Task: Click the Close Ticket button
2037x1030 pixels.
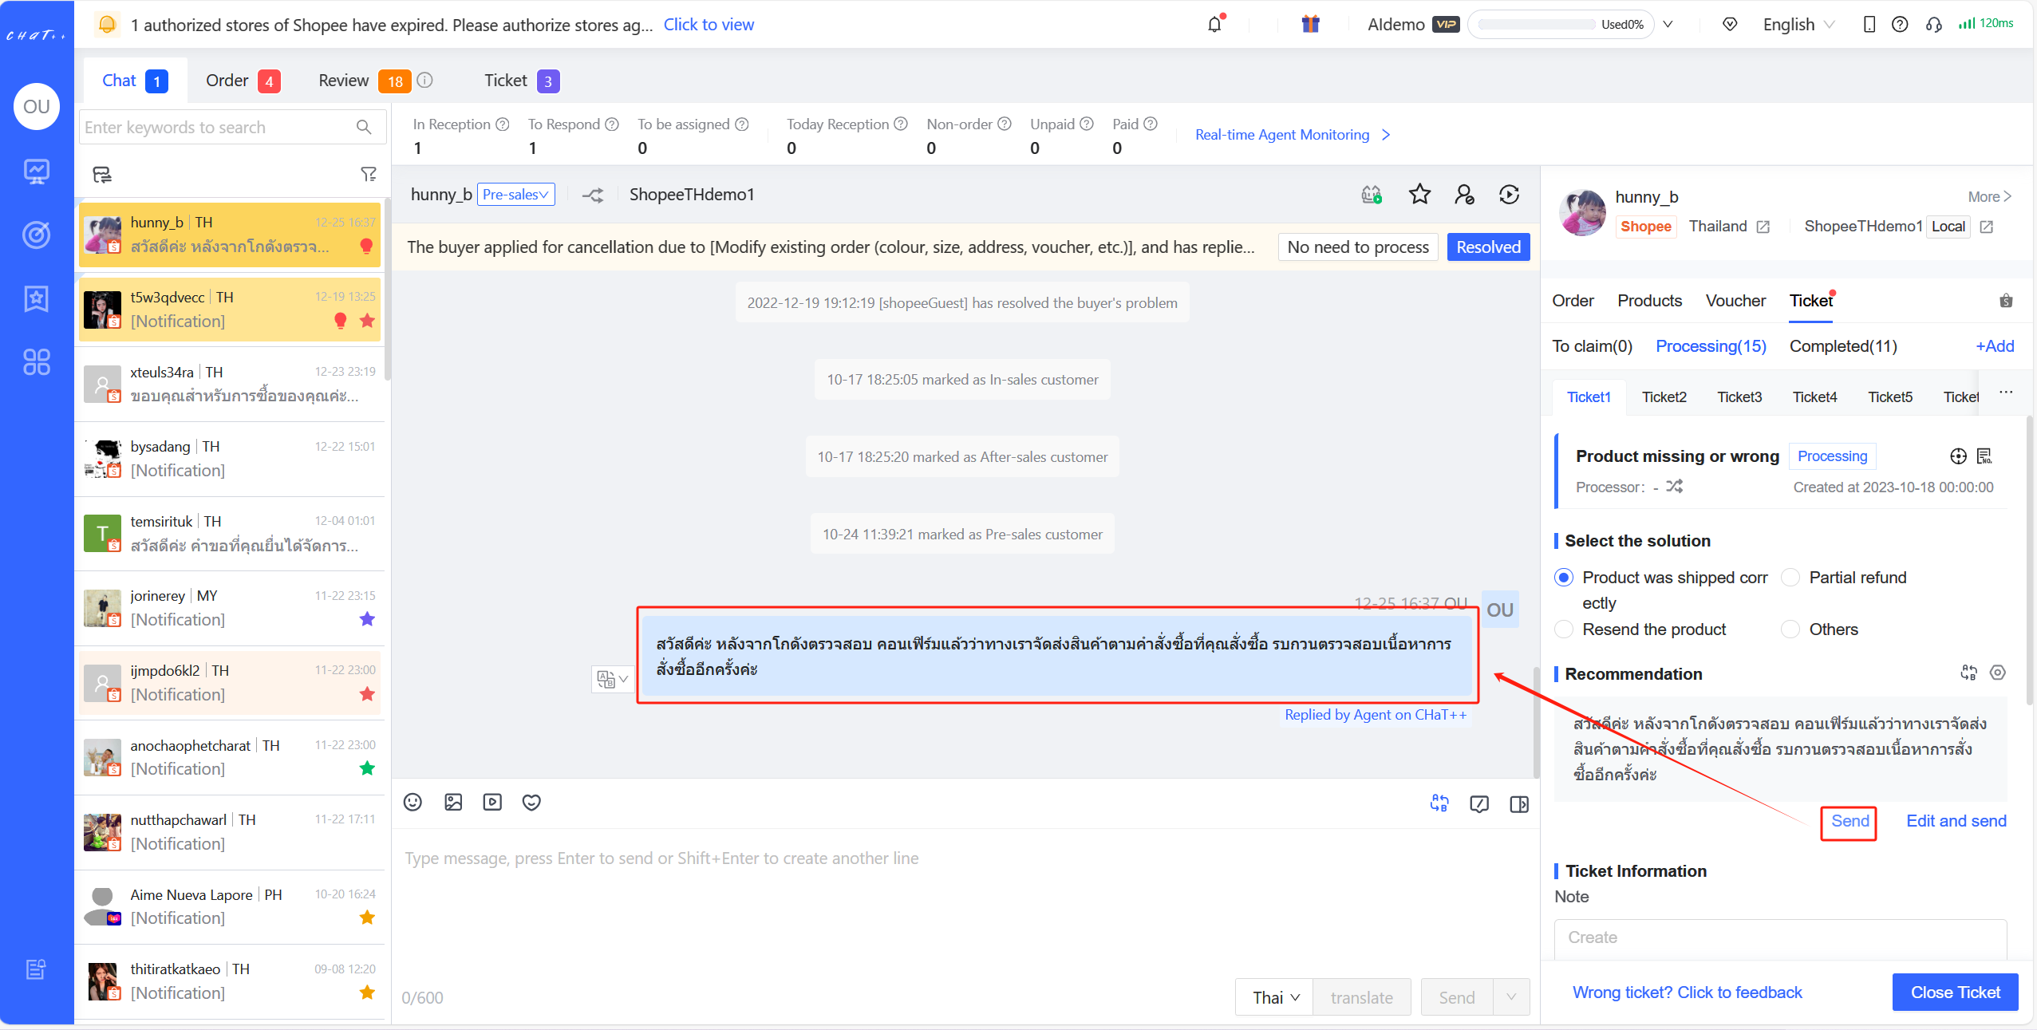Action: (x=1955, y=993)
